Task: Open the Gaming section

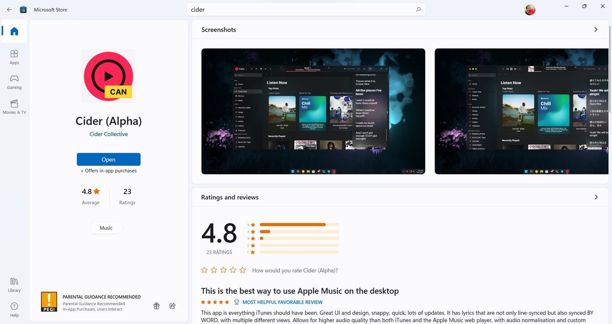Action: [x=14, y=82]
